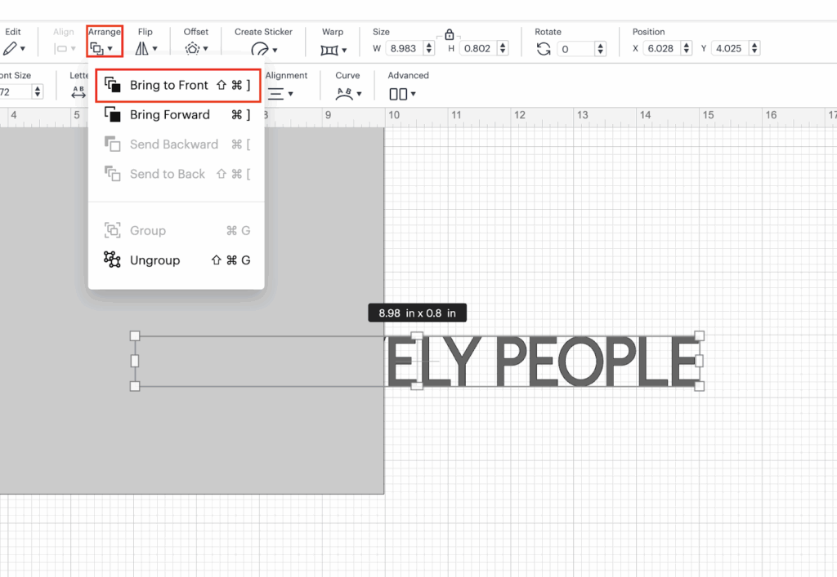Viewport: 837px width, 577px height.
Task: Adjust the Y position stepper
Action: point(754,49)
